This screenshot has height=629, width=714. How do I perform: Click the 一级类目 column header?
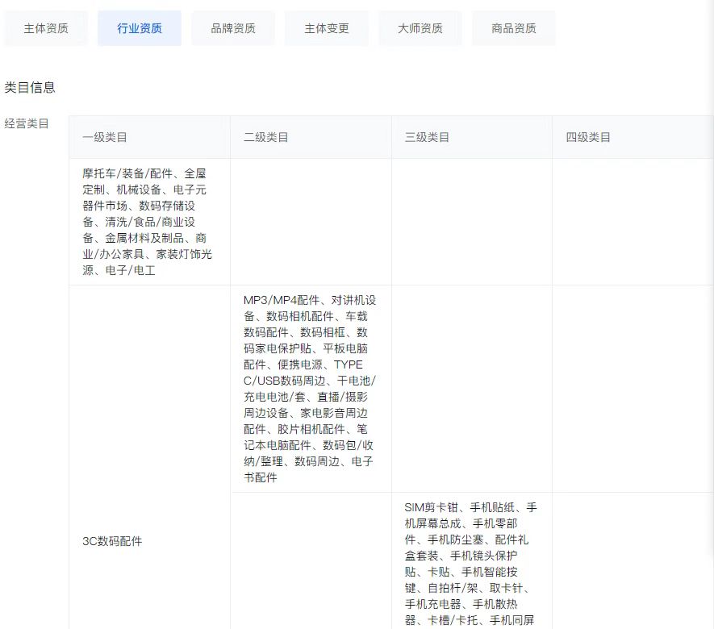tap(105, 137)
